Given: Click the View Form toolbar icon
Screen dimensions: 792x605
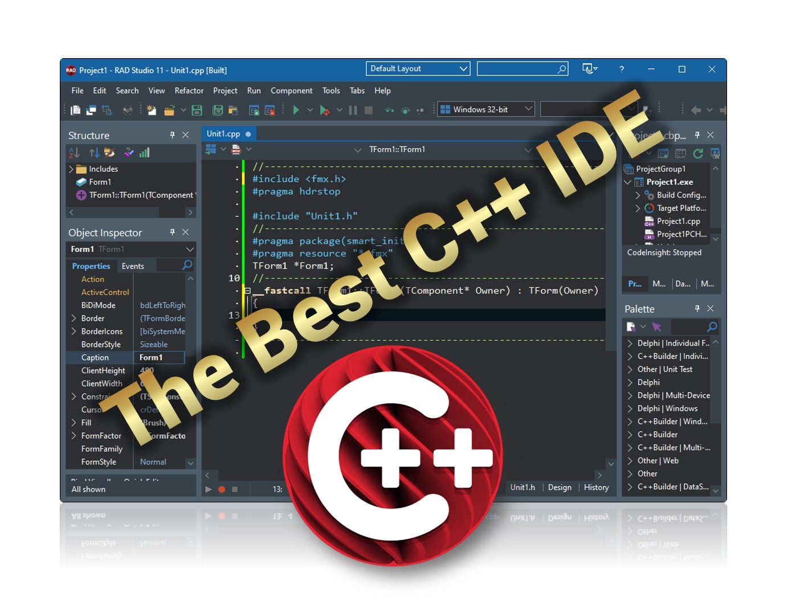Looking at the screenshot, I should 91,110.
